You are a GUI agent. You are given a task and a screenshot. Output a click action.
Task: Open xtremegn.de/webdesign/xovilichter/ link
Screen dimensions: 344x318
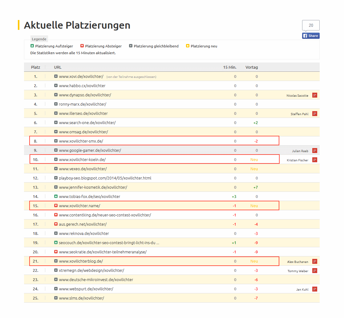(91, 270)
